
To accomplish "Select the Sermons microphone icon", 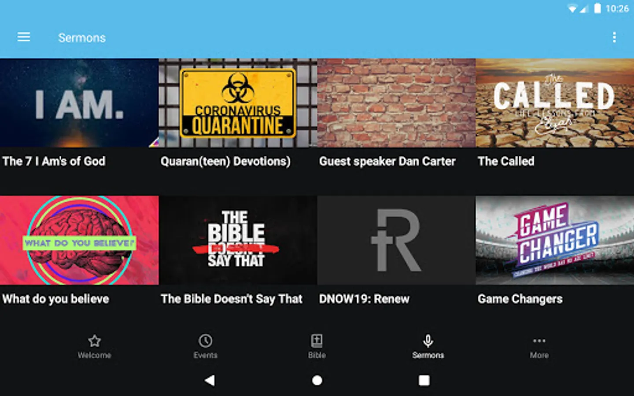I will click(x=428, y=341).
